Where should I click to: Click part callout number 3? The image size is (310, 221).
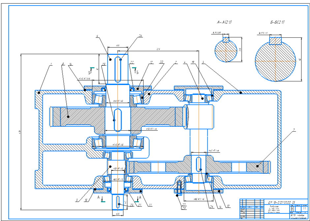[x=203, y=62]
